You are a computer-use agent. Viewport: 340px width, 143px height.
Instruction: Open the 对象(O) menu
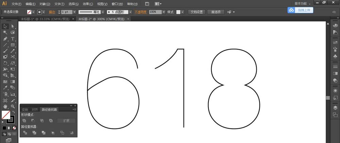click(45, 4)
